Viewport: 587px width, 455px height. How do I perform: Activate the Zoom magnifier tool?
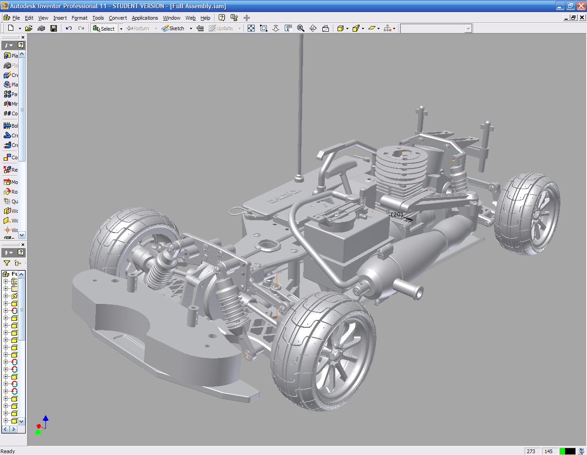pyautogui.click(x=301, y=28)
